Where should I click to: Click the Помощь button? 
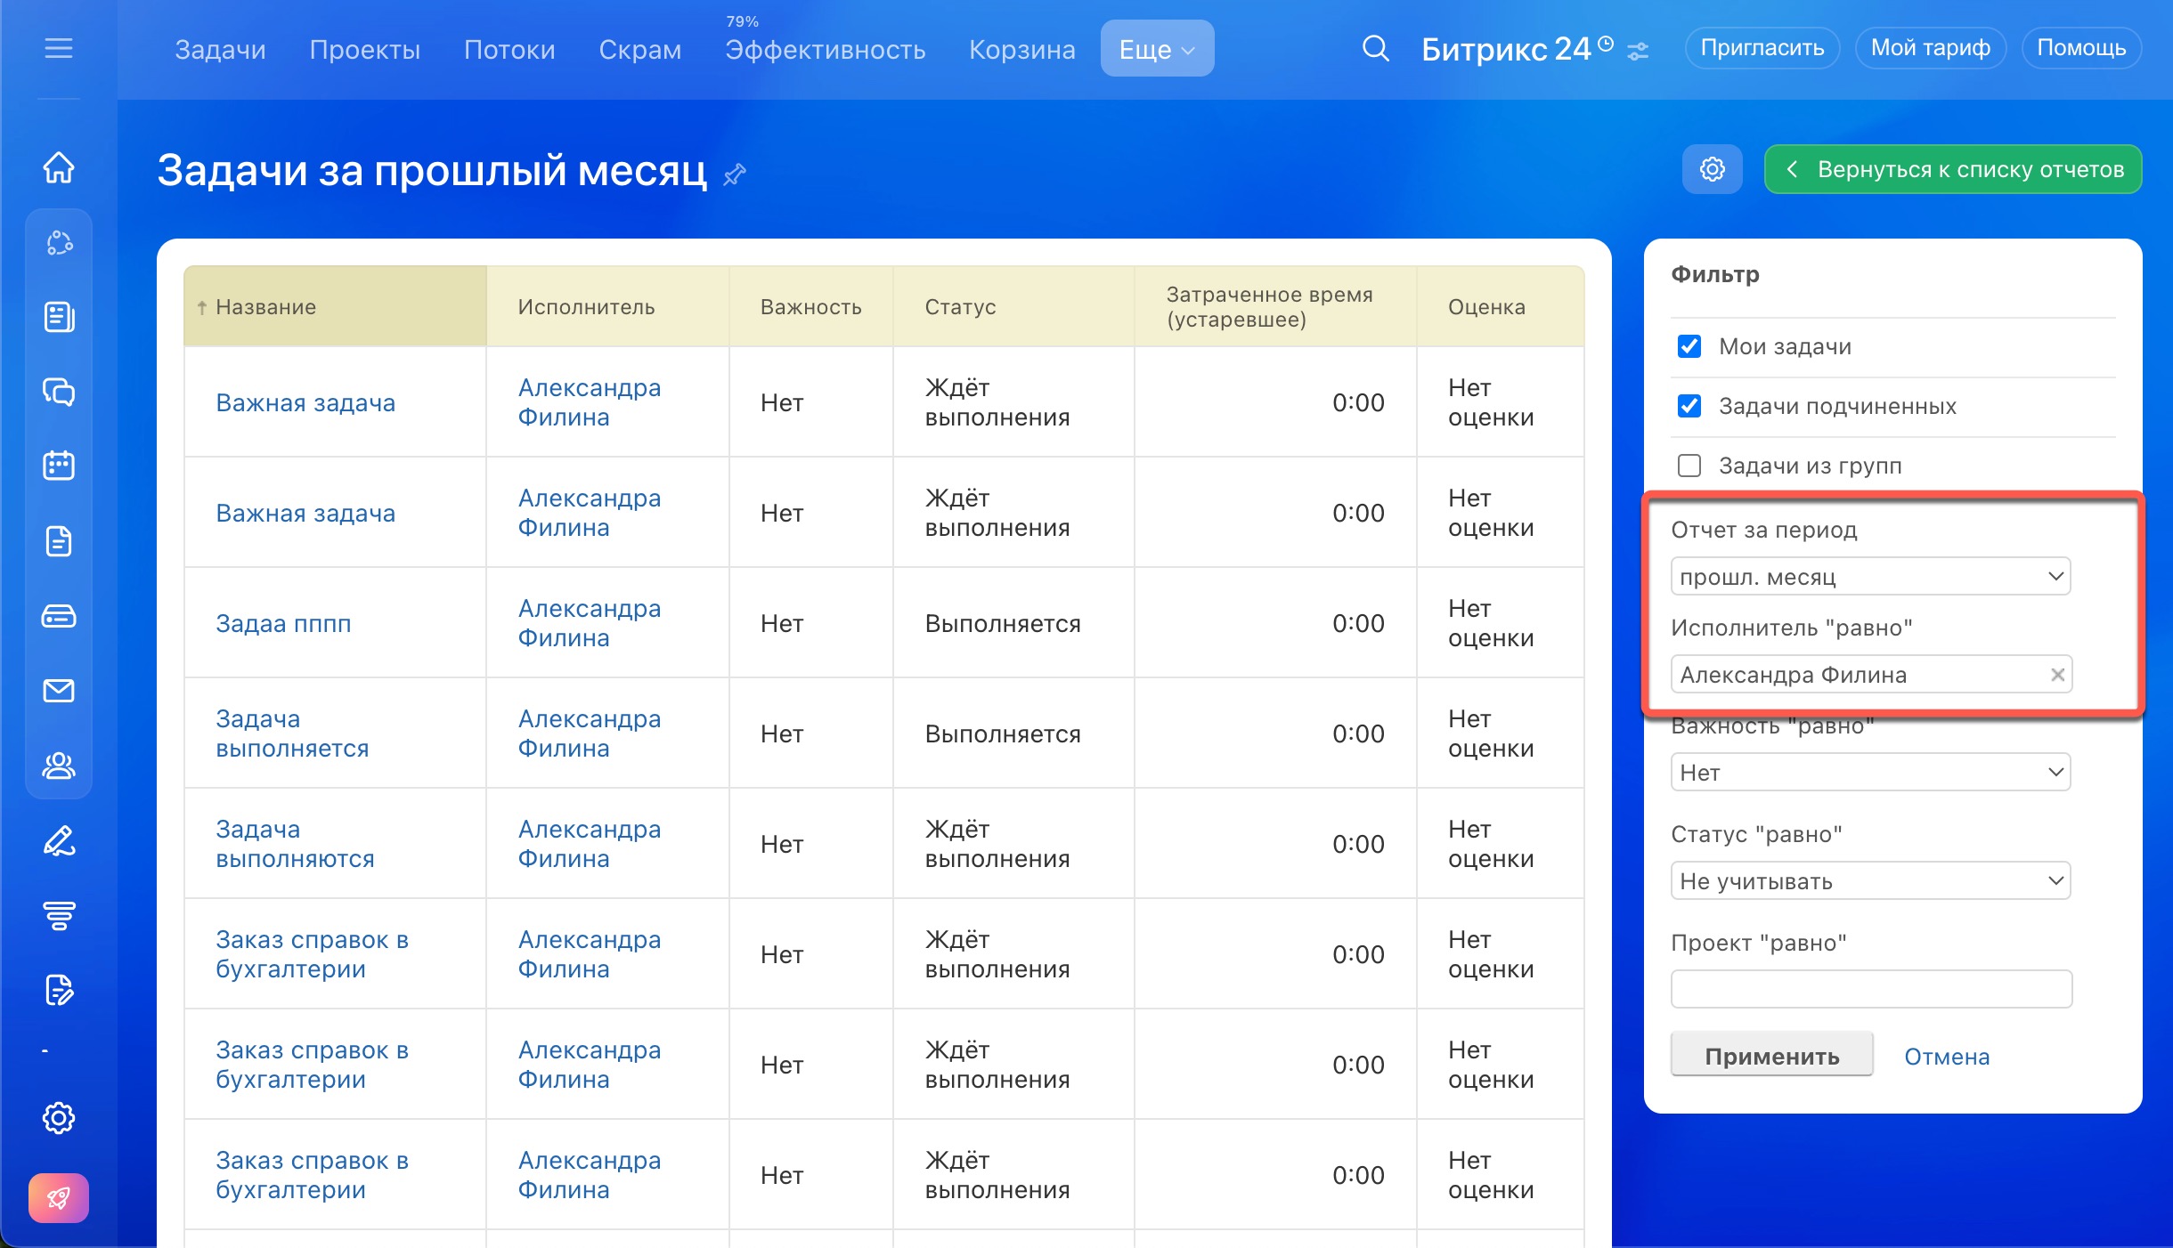(2081, 48)
